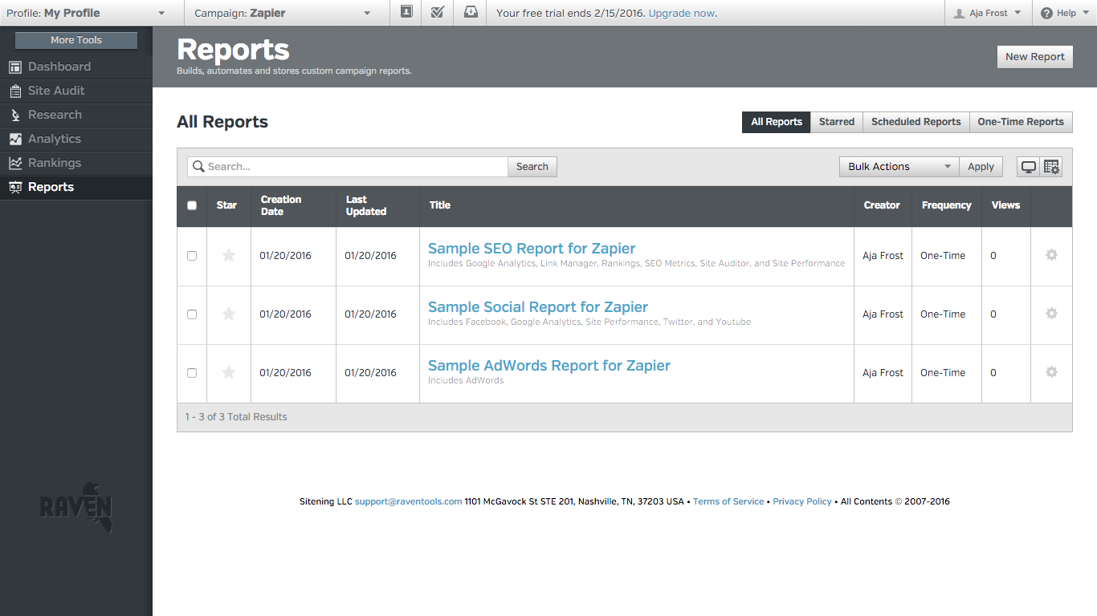Screen dimensions: 1097x616
Task: Open gear settings for Sample AdWords Report
Action: 1051,372
